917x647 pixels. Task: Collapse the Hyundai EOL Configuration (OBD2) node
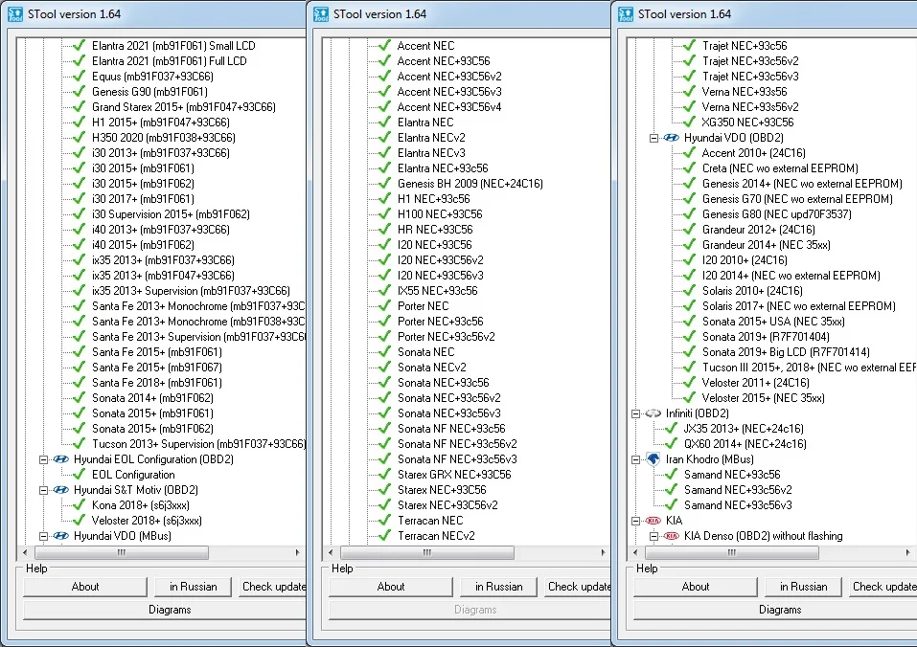click(43, 459)
